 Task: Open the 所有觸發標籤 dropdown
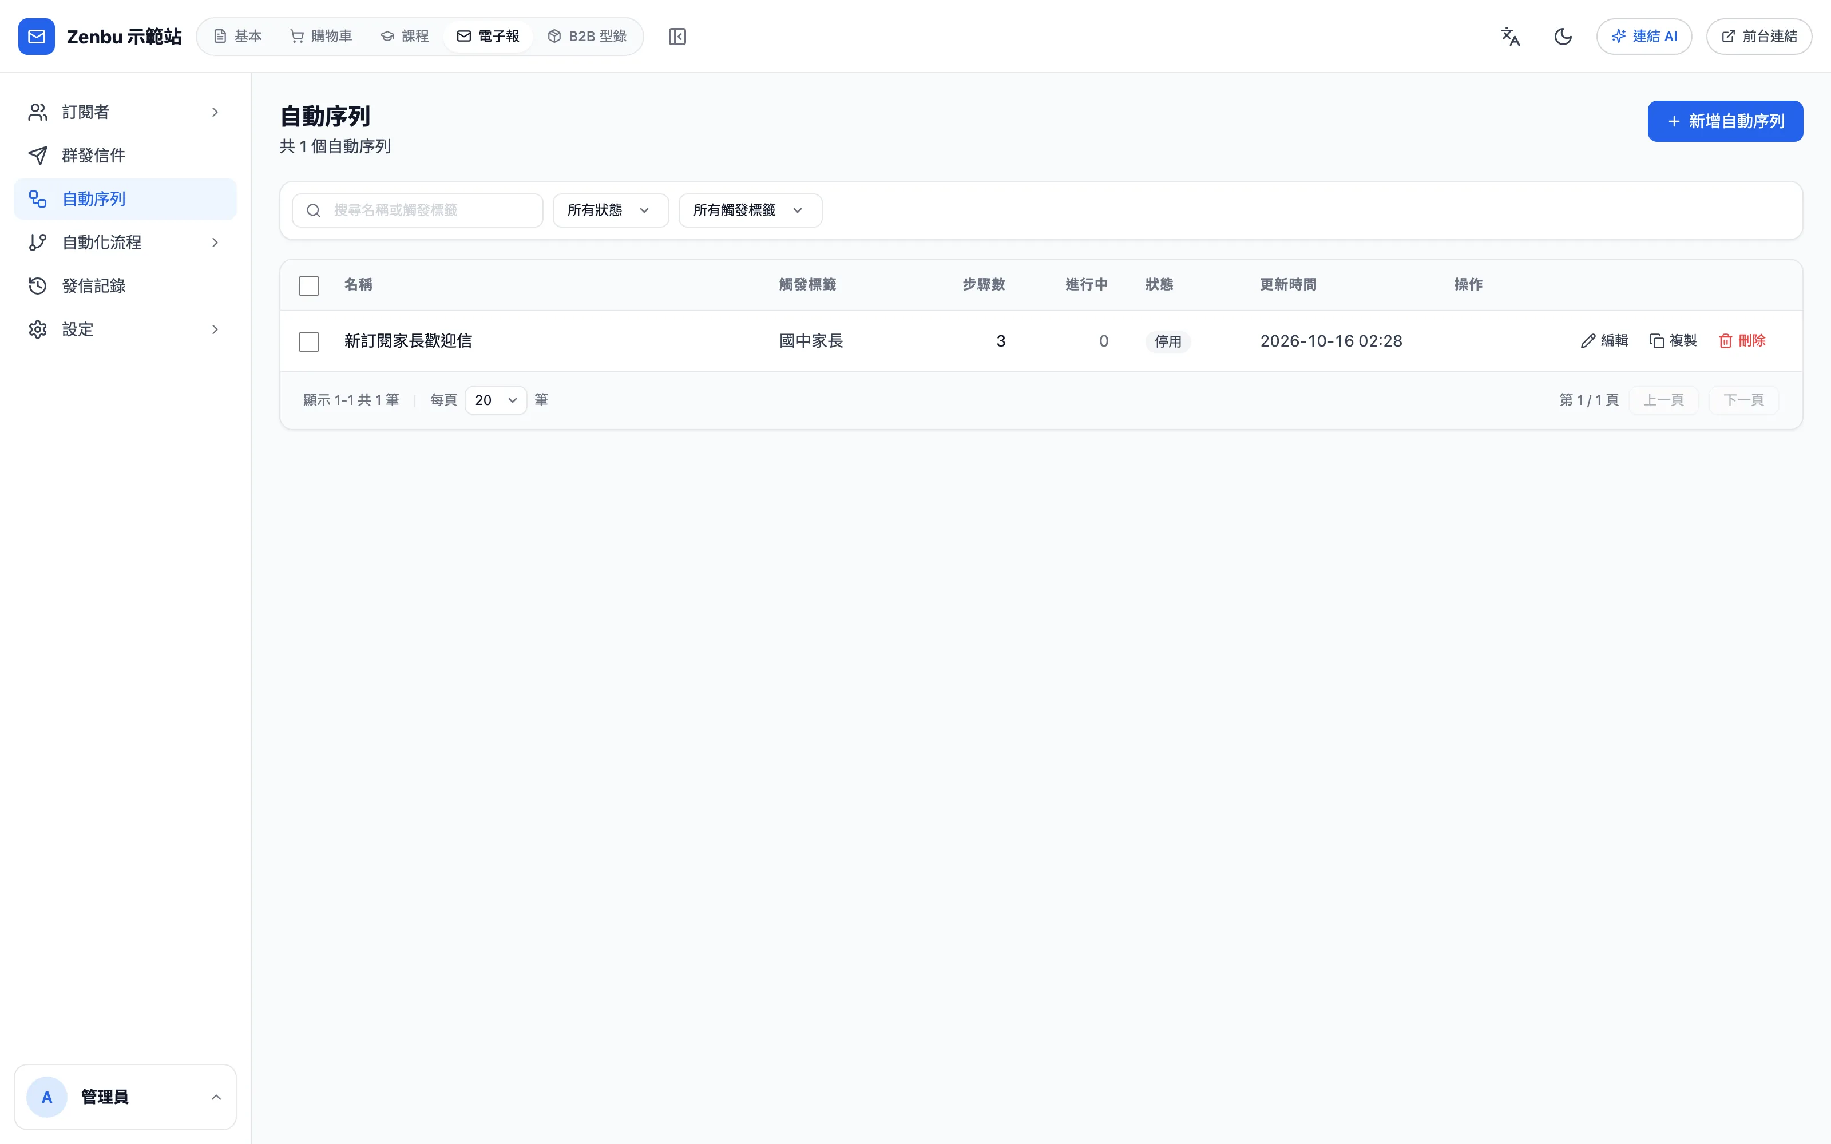point(751,210)
